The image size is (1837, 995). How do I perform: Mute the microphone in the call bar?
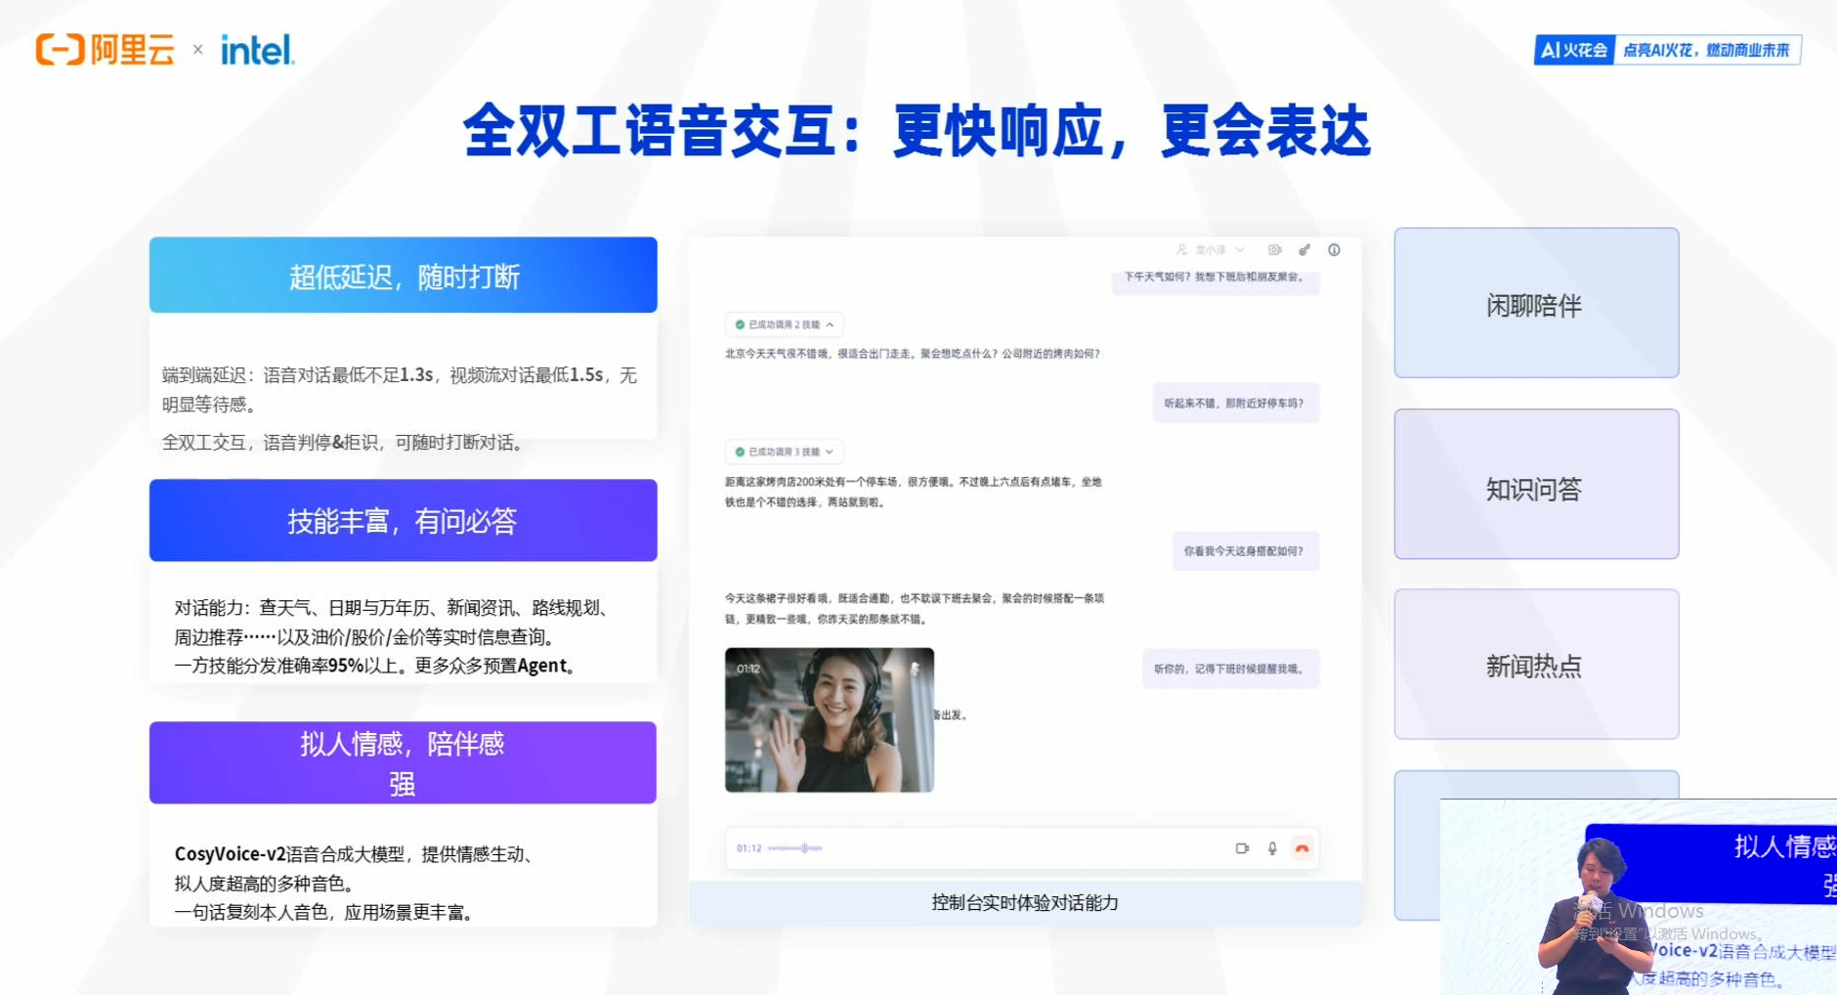pyautogui.click(x=1271, y=848)
